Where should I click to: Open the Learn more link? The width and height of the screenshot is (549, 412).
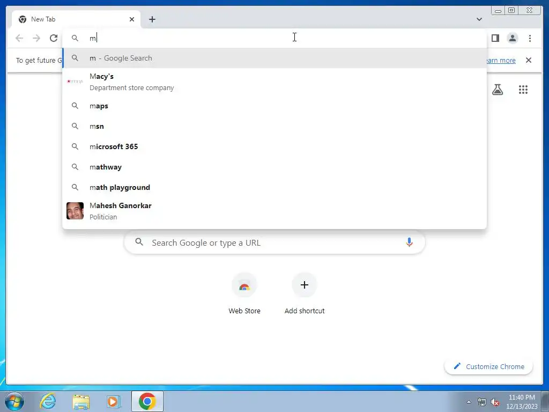(x=501, y=60)
